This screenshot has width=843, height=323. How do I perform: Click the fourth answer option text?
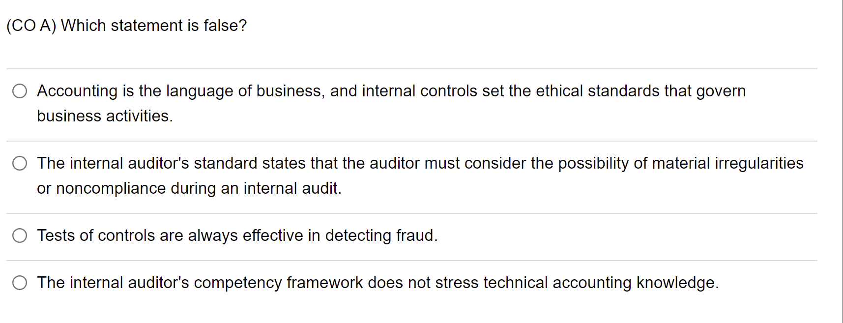(378, 283)
